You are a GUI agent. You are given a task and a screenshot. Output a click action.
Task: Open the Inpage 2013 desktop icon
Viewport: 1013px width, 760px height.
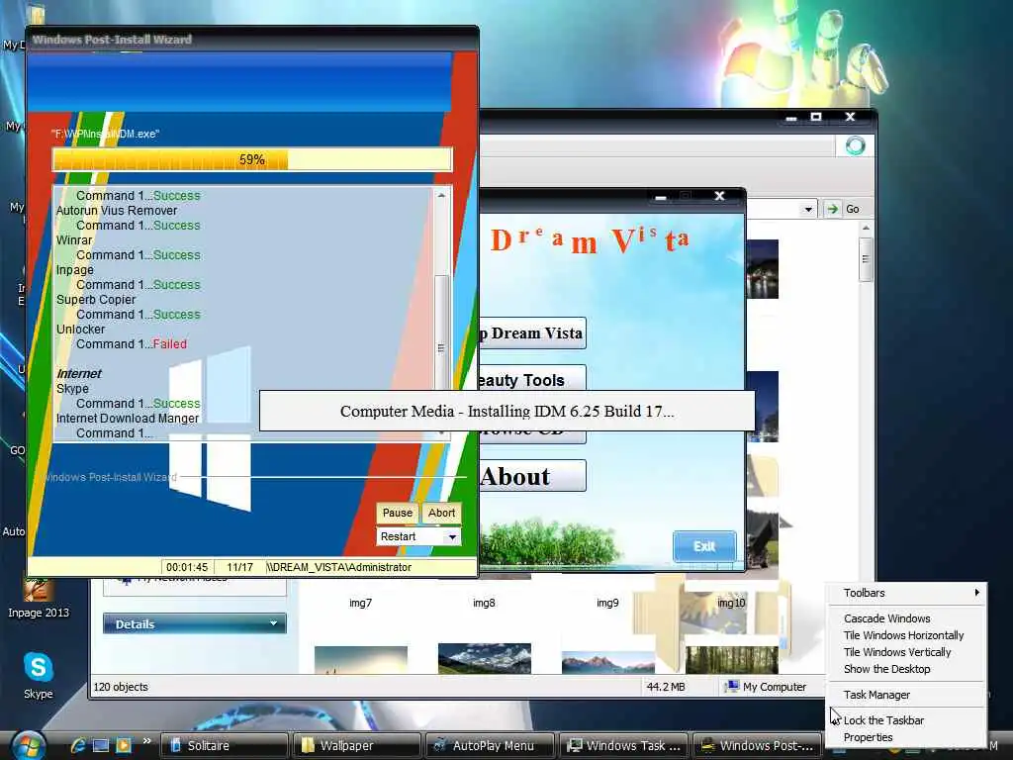pos(39,598)
